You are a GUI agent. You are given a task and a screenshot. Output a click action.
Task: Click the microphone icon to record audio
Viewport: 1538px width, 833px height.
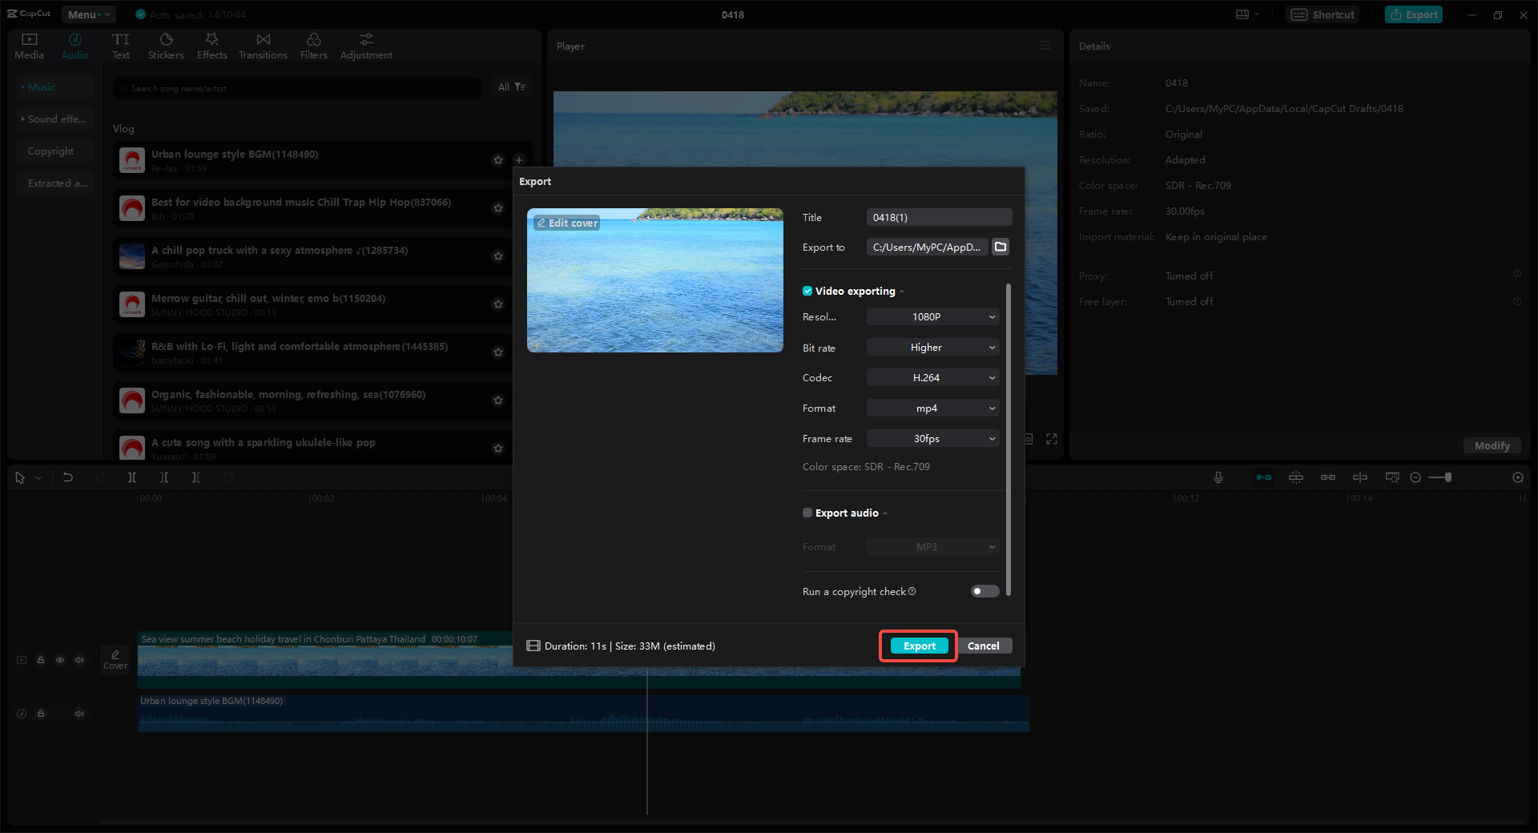(1218, 477)
